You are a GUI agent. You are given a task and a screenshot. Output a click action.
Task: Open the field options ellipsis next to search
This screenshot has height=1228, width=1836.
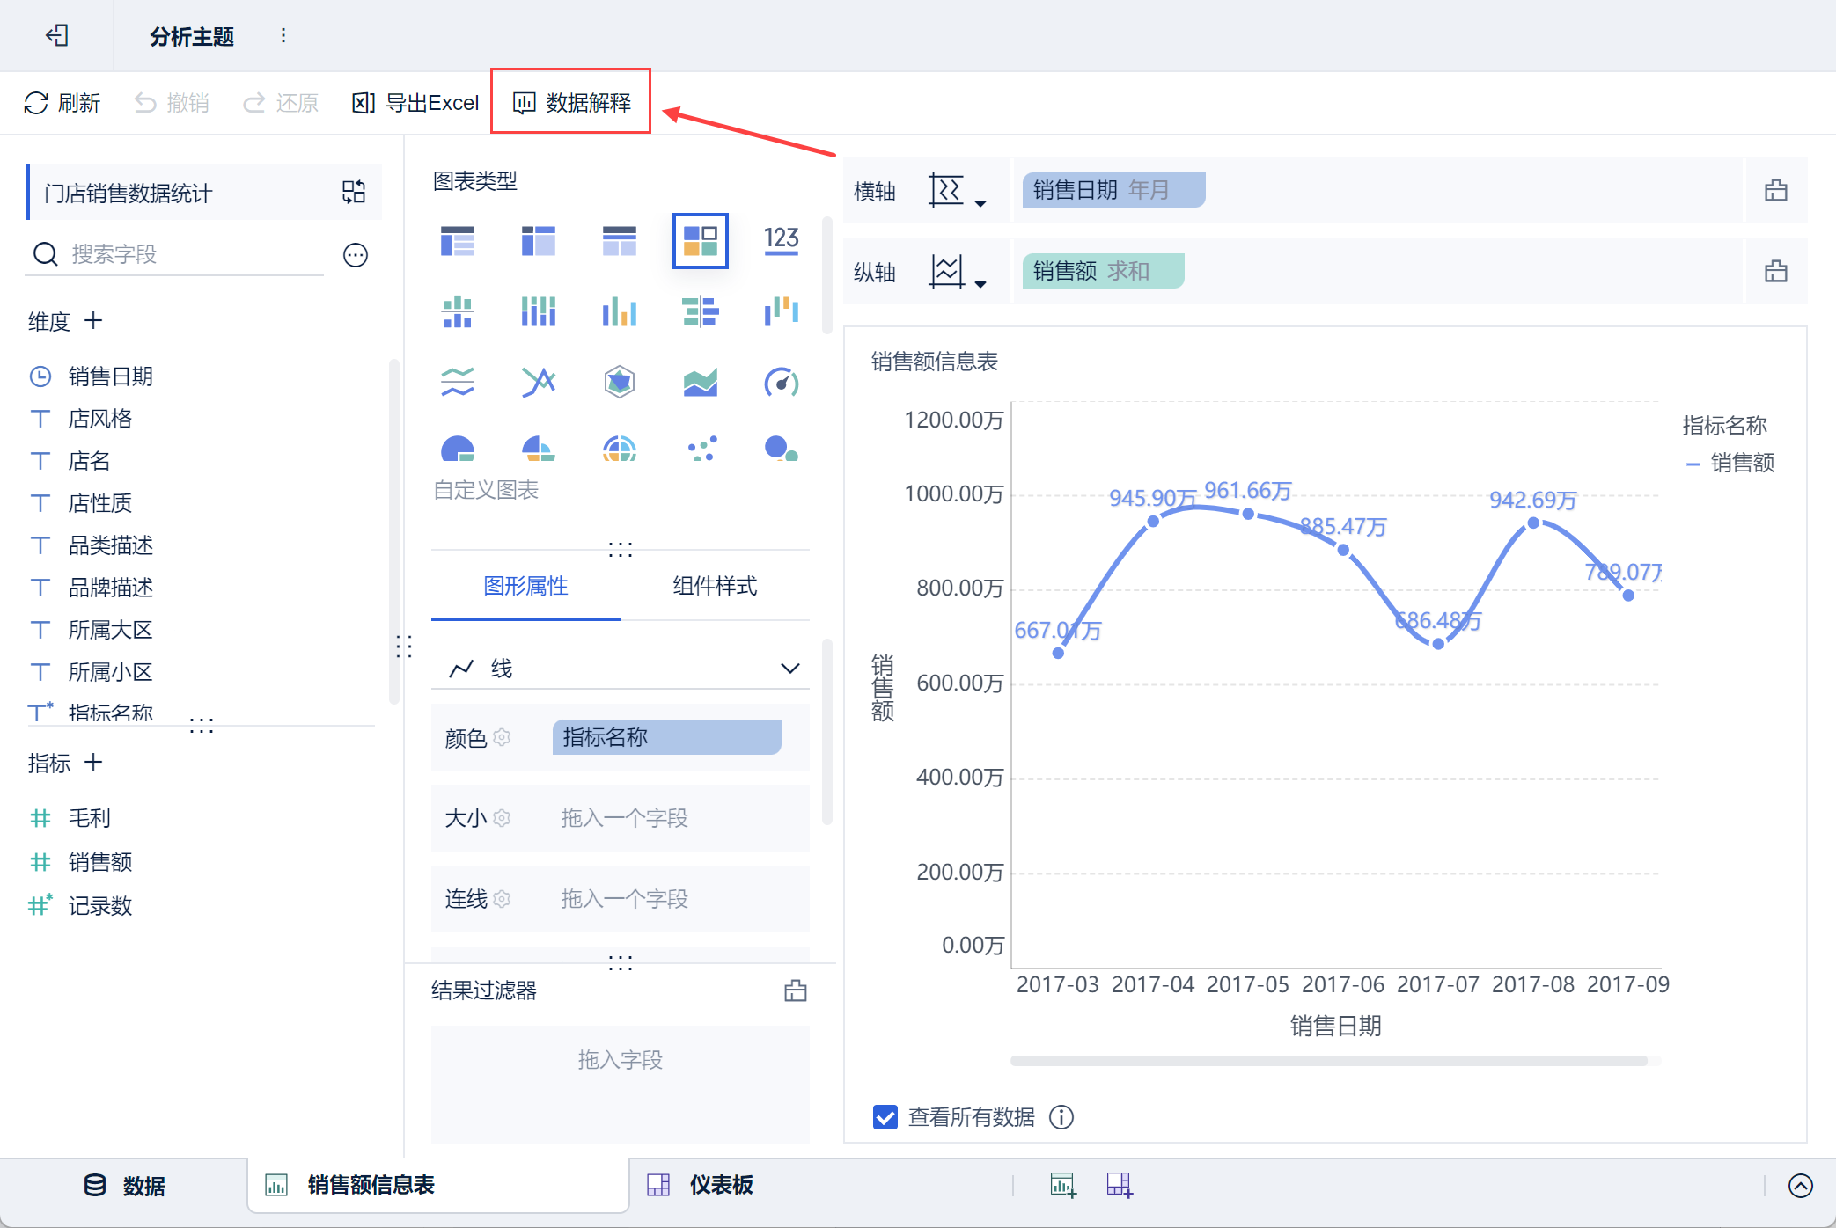pyautogui.click(x=355, y=255)
